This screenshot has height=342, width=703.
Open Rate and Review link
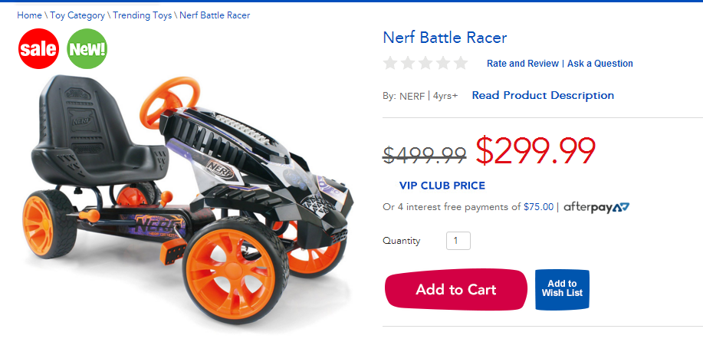coord(523,64)
